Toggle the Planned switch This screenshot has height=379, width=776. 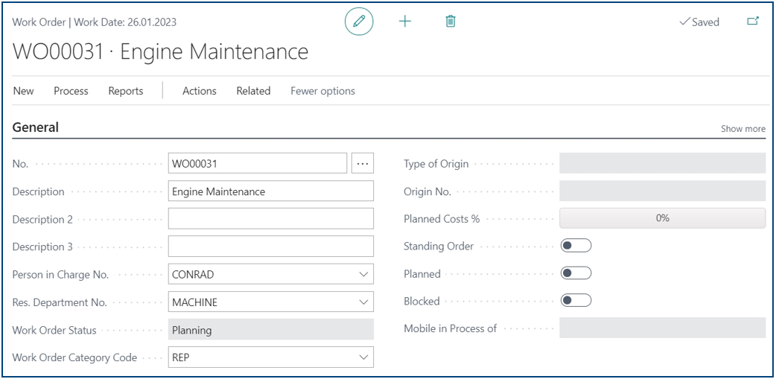[576, 273]
